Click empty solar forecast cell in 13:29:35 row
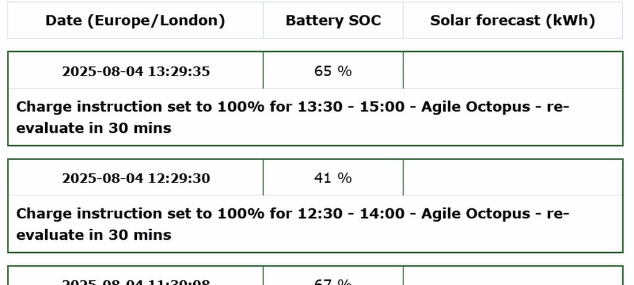The height and width of the screenshot is (285, 634). coord(513,71)
